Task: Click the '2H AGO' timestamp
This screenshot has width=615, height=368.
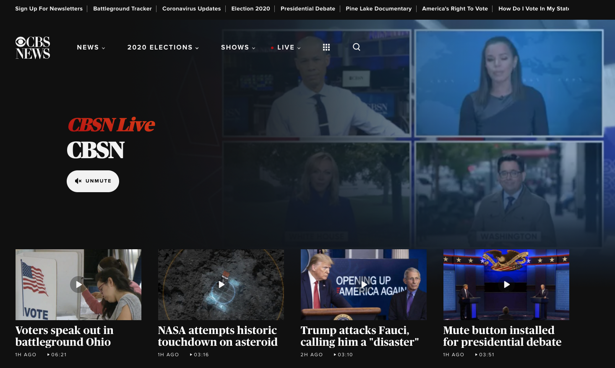Action: click(x=312, y=355)
